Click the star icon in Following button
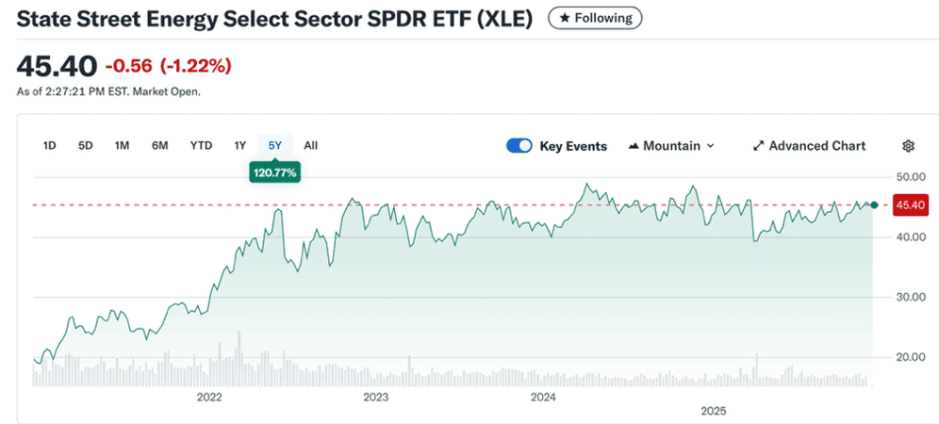939x424 pixels. [x=561, y=18]
